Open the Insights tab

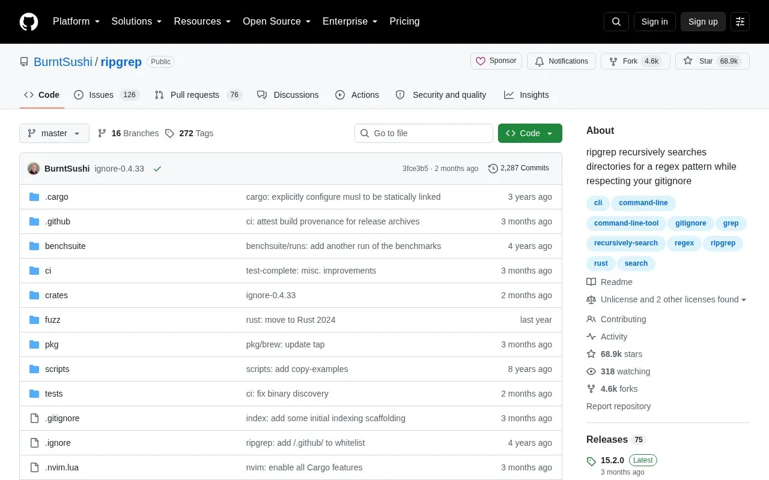point(526,95)
